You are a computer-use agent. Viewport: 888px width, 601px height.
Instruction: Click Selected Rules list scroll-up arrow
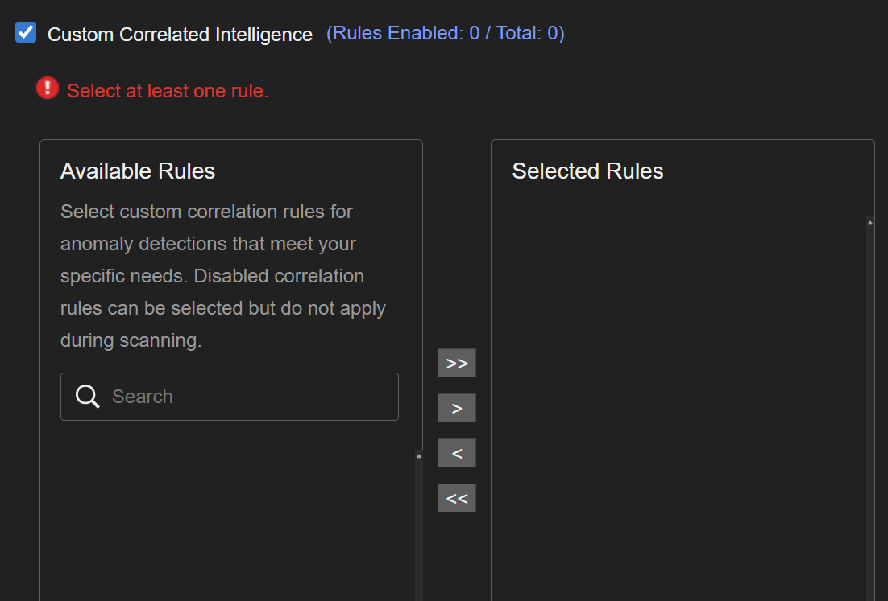pos(869,223)
